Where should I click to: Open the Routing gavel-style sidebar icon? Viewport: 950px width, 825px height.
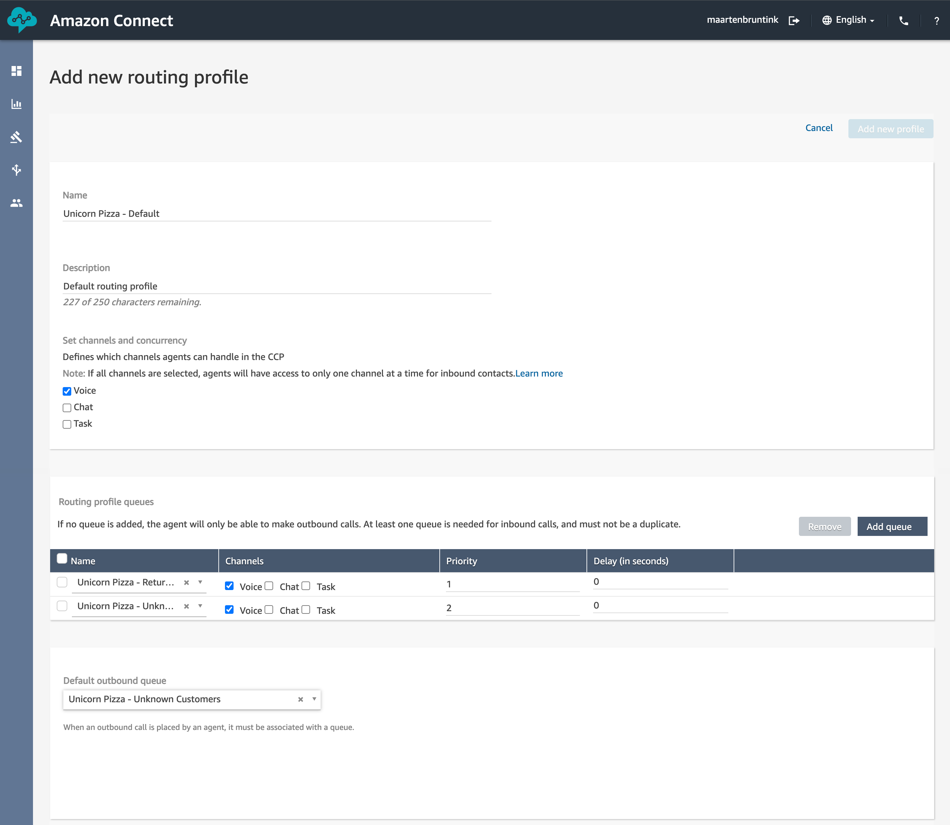coord(16,137)
